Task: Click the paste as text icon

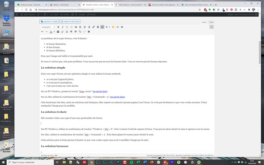Action: point(58,32)
